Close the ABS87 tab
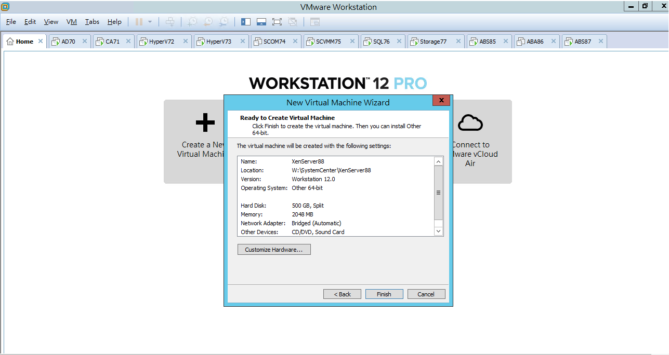Viewport: 669px width, 355px height. pyautogui.click(x=601, y=42)
